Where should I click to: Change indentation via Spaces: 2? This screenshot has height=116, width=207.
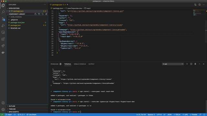click(x=151, y=115)
